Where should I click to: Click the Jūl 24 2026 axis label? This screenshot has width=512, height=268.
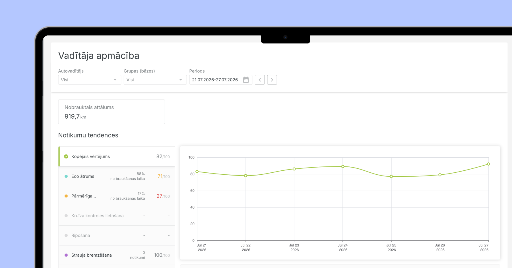(343, 248)
